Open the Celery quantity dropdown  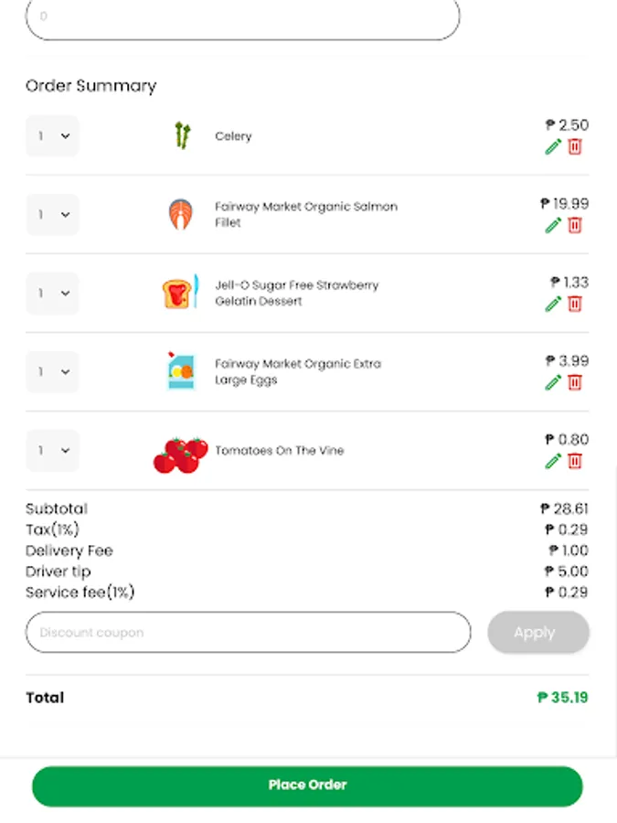pos(52,136)
